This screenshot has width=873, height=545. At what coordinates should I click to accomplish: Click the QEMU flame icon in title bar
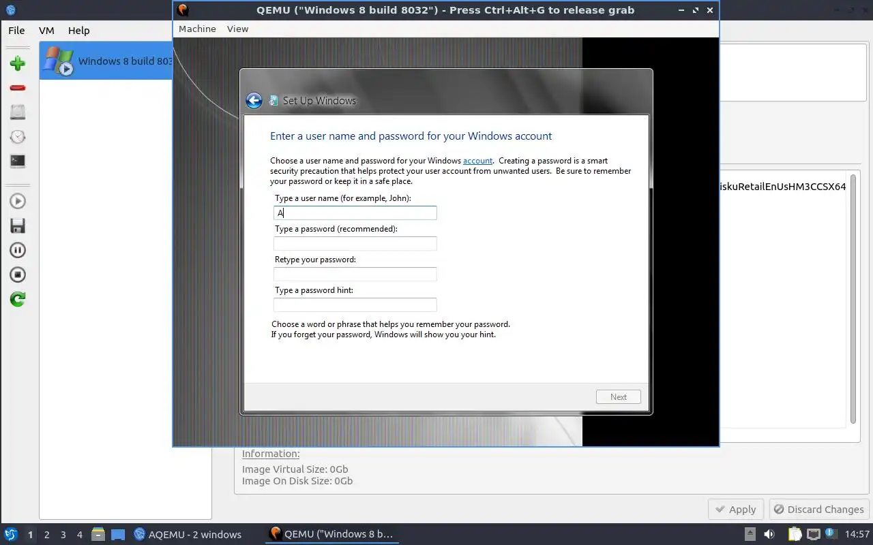point(182,10)
